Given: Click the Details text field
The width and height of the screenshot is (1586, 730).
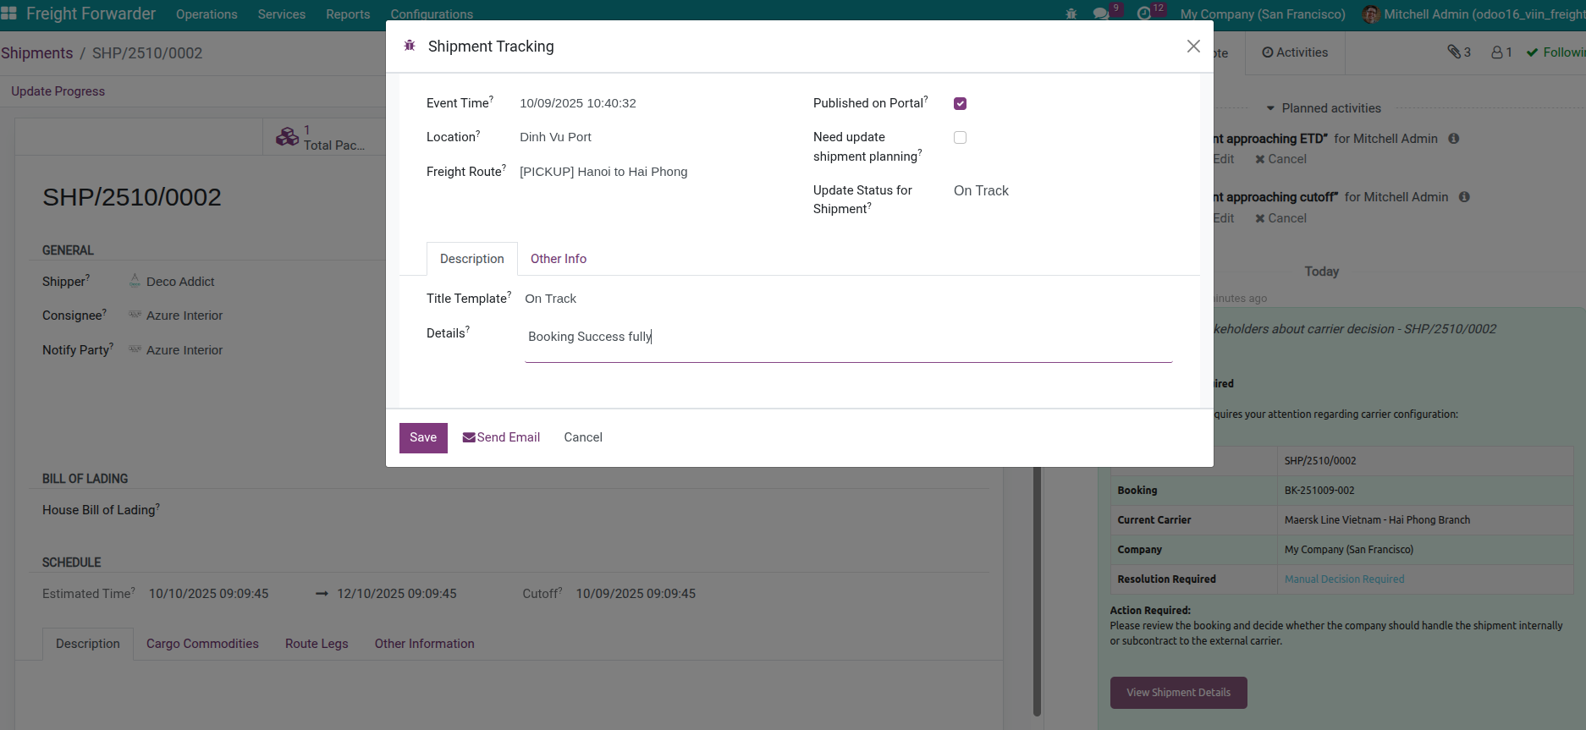Looking at the screenshot, I should (846, 337).
